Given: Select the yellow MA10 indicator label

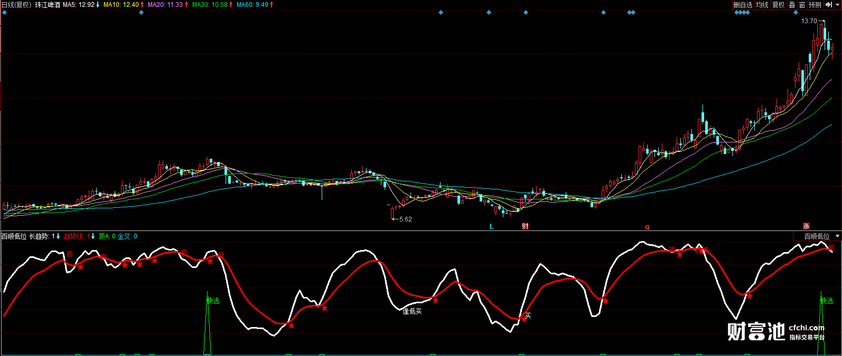Looking at the screenshot, I should pyautogui.click(x=124, y=5).
